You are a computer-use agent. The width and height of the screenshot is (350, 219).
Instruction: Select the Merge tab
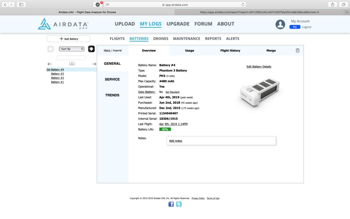(271, 51)
